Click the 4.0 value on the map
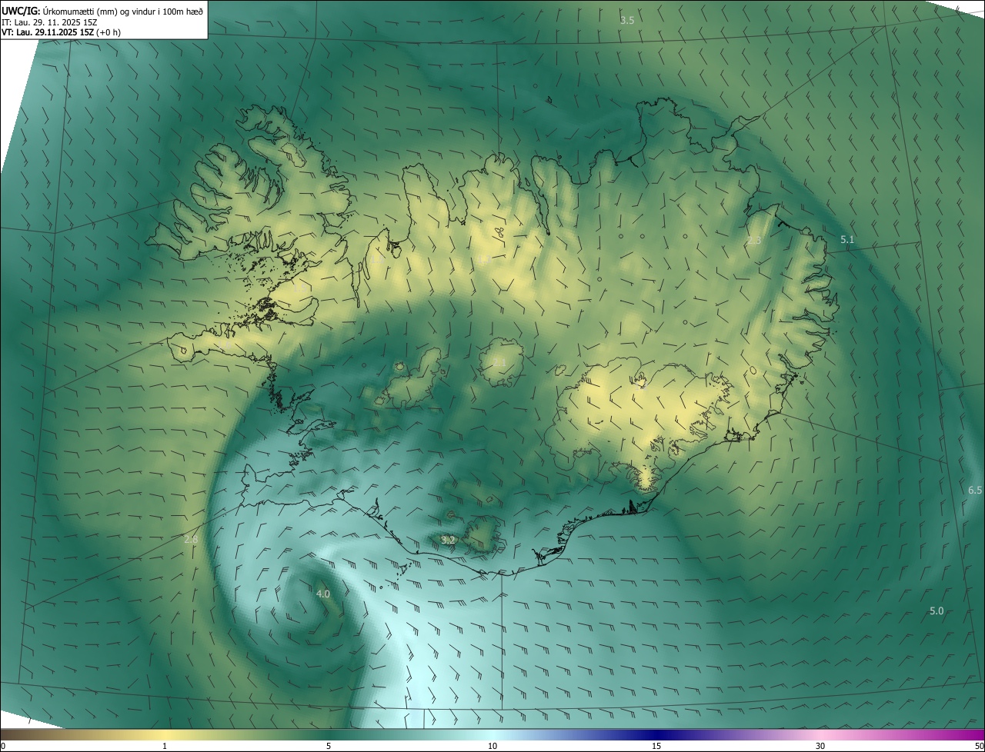 [323, 594]
